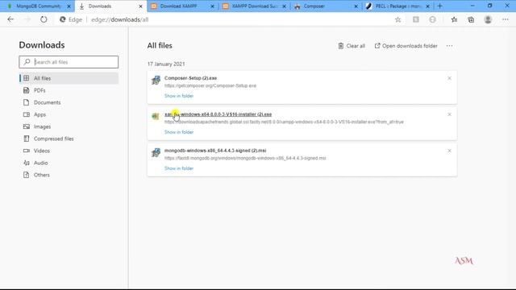Open a new browser tab

click(439, 6)
